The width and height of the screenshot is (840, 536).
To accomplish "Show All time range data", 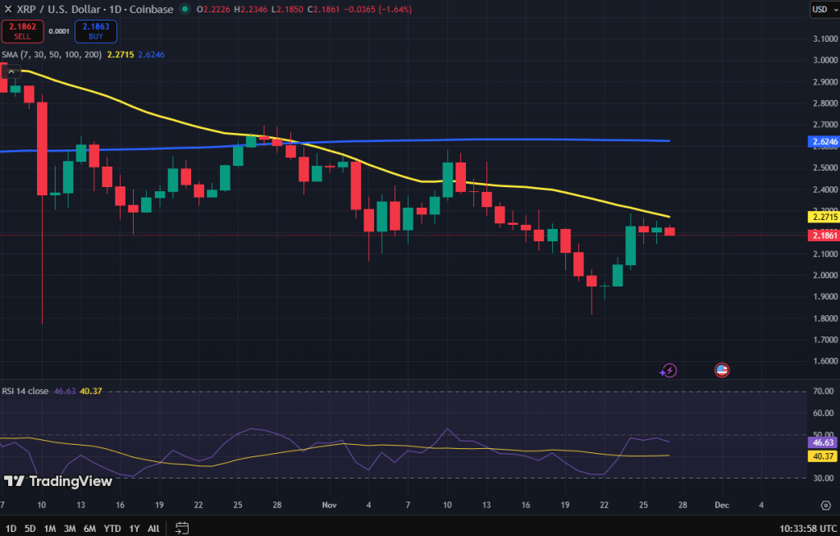I will click(x=153, y=529).
